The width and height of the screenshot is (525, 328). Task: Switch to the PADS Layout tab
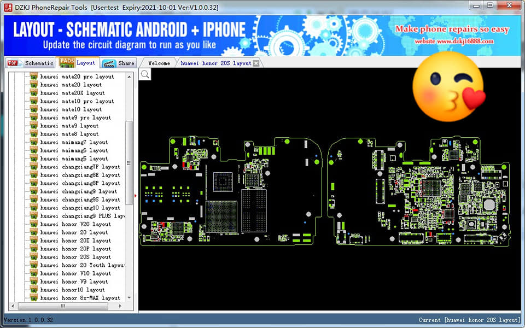(x=77, y=62)
